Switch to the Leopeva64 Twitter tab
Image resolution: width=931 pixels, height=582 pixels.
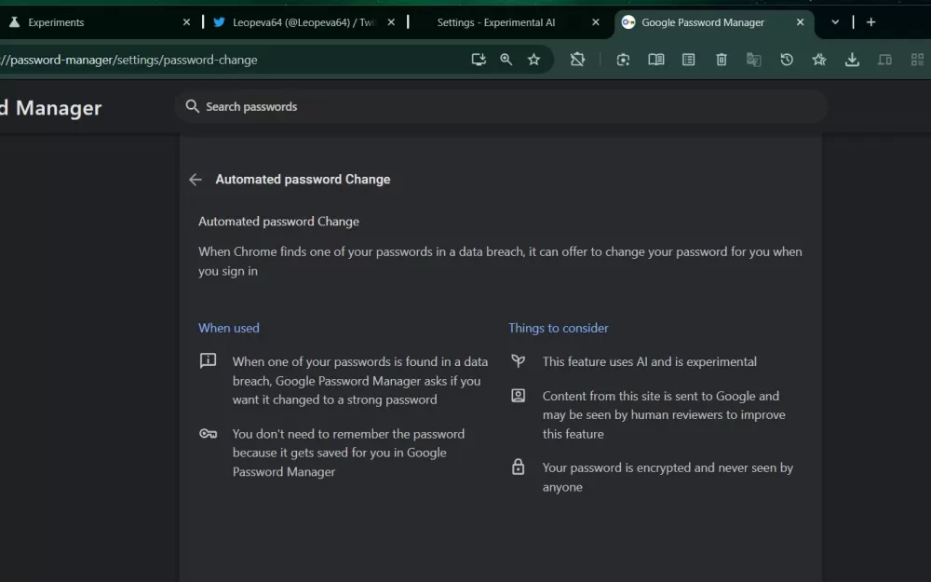tap(304, 22)
